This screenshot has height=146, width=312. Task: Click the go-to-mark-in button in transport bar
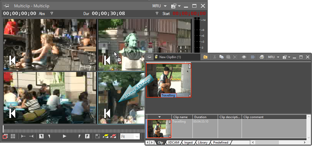(23, 136)
